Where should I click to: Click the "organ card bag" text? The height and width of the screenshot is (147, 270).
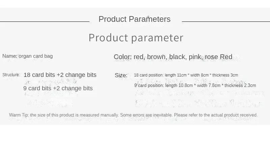point(35,56)
